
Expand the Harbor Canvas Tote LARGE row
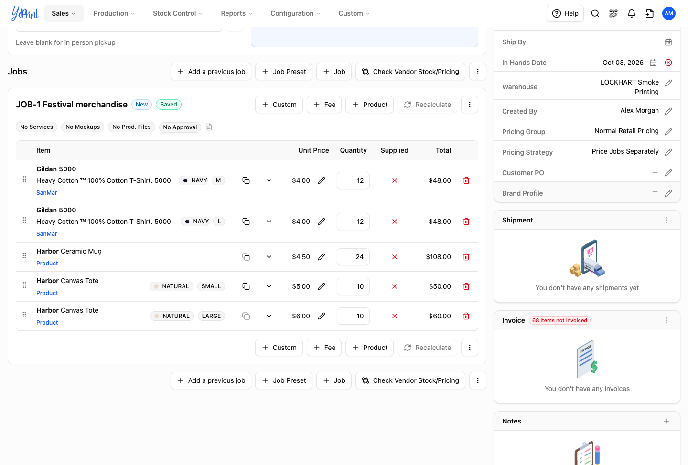(269, 316)
